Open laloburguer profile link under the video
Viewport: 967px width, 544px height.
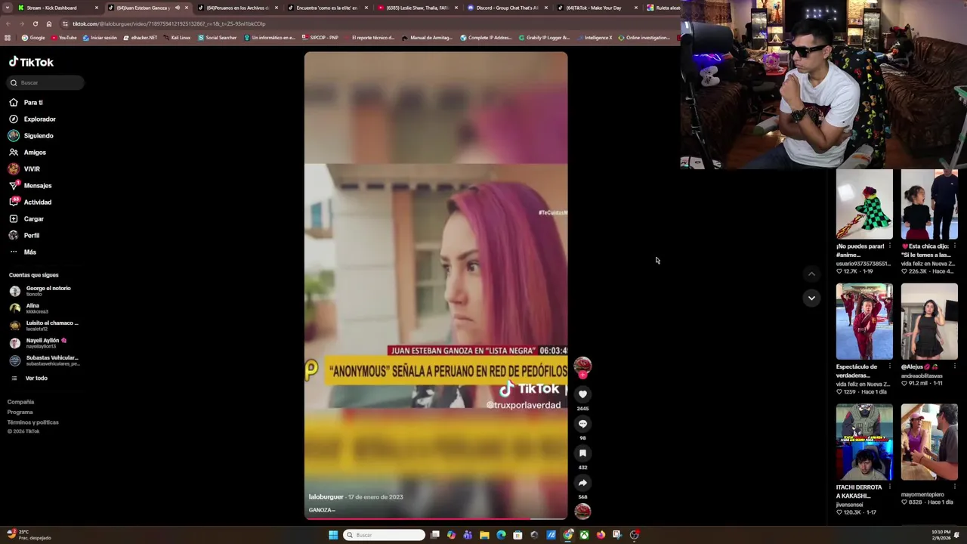(x=326, y=497)
